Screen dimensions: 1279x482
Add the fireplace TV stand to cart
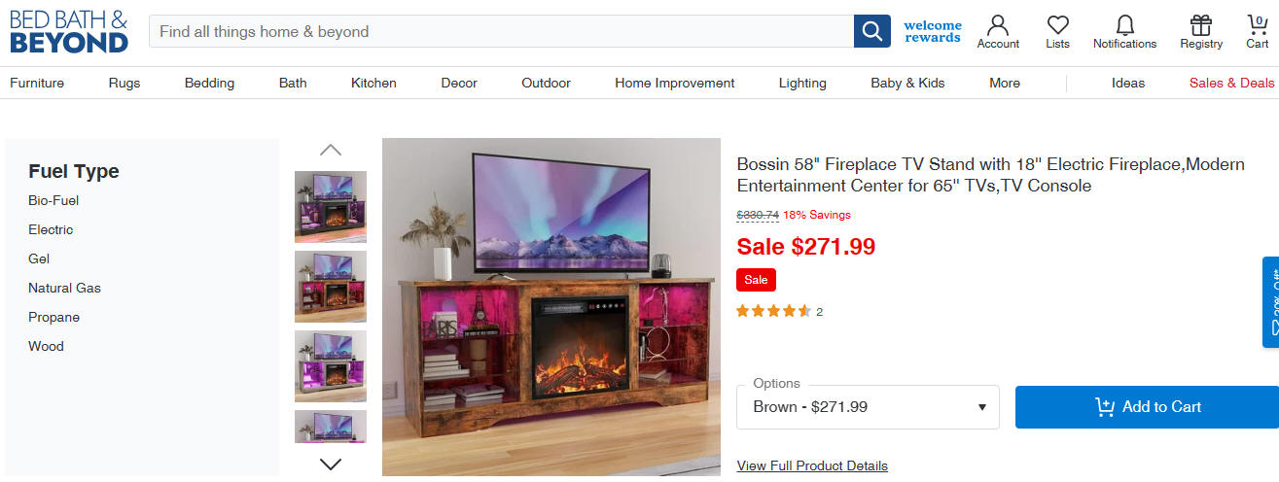pyautogui.click(x=1147, y=407)
